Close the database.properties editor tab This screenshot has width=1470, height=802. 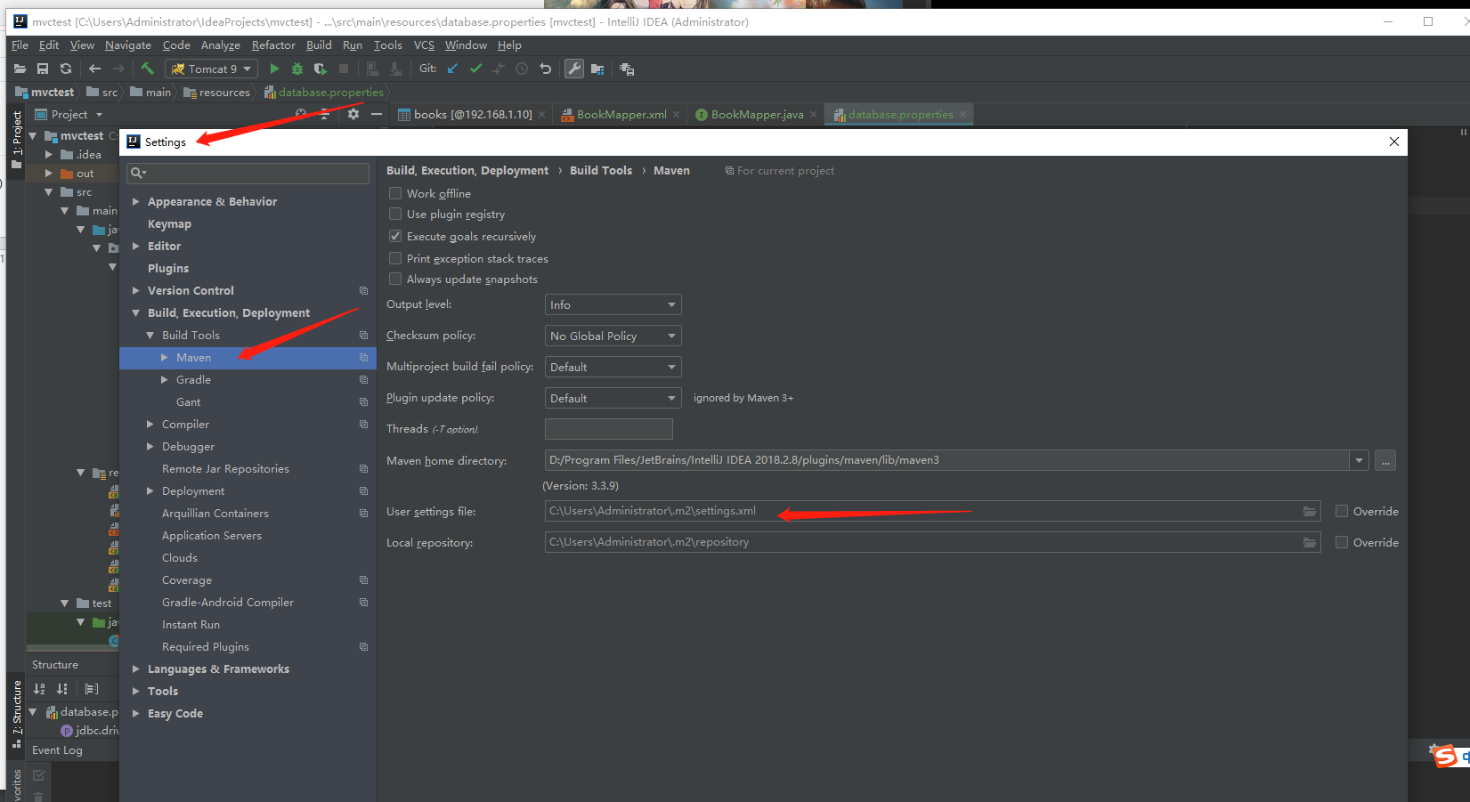(x=963, y=114)
